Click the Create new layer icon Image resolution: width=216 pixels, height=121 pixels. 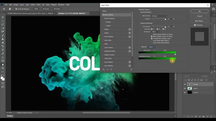click(x=207, y=117)
